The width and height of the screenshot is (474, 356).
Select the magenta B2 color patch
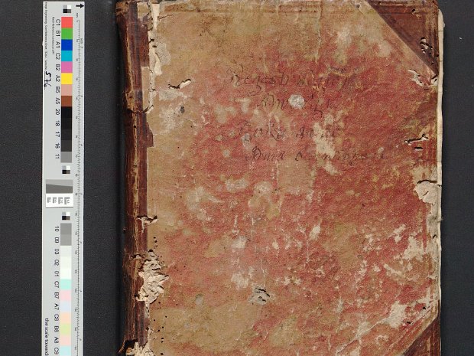67,67
